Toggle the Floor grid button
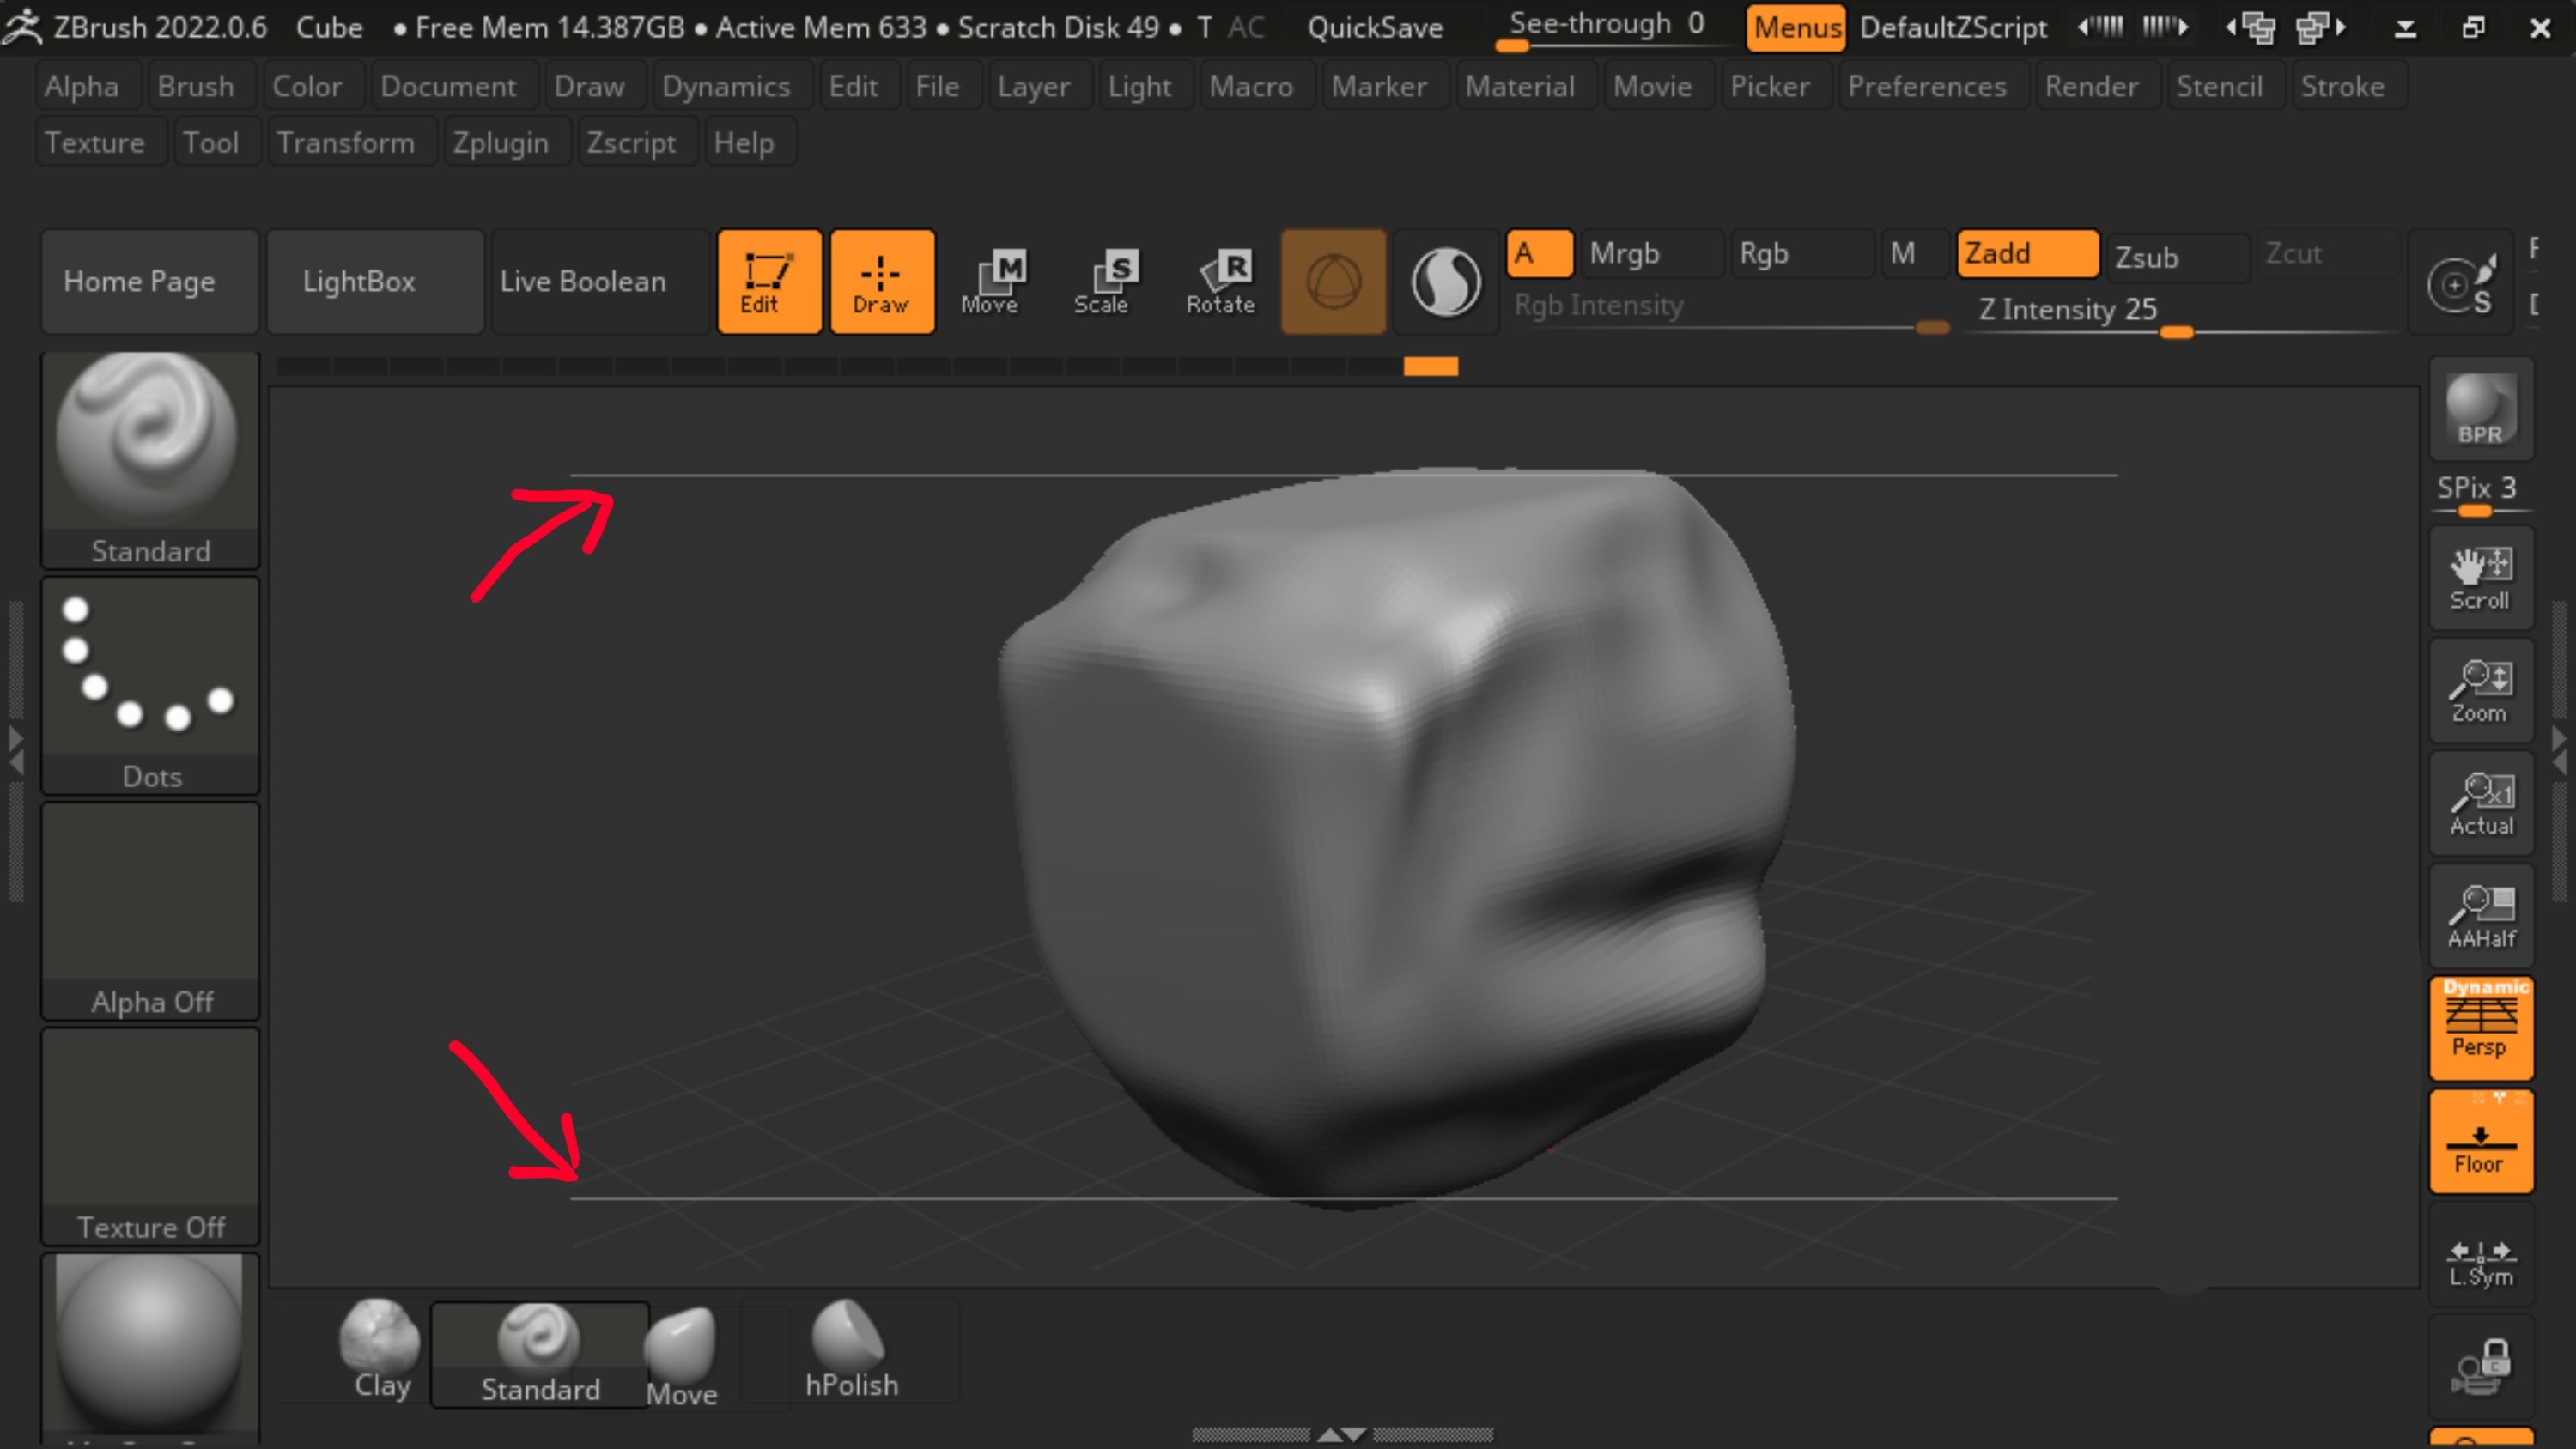Image resolution: width=2576 pixels, height=1449 pixels. tap(2480, 1142)
